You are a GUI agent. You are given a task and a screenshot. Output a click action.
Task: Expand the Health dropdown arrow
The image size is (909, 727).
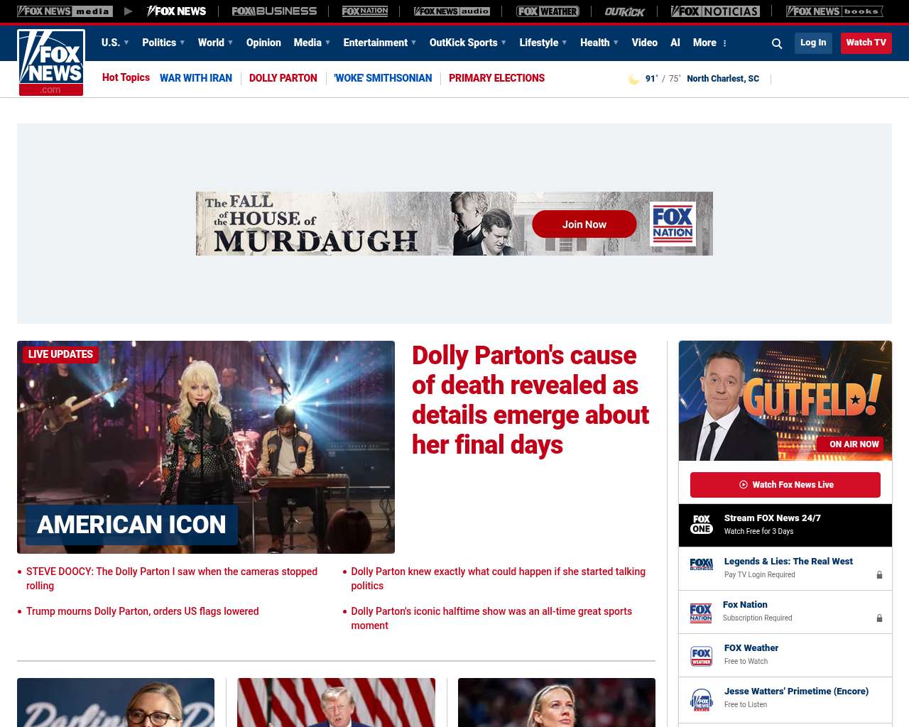[616, 43]
